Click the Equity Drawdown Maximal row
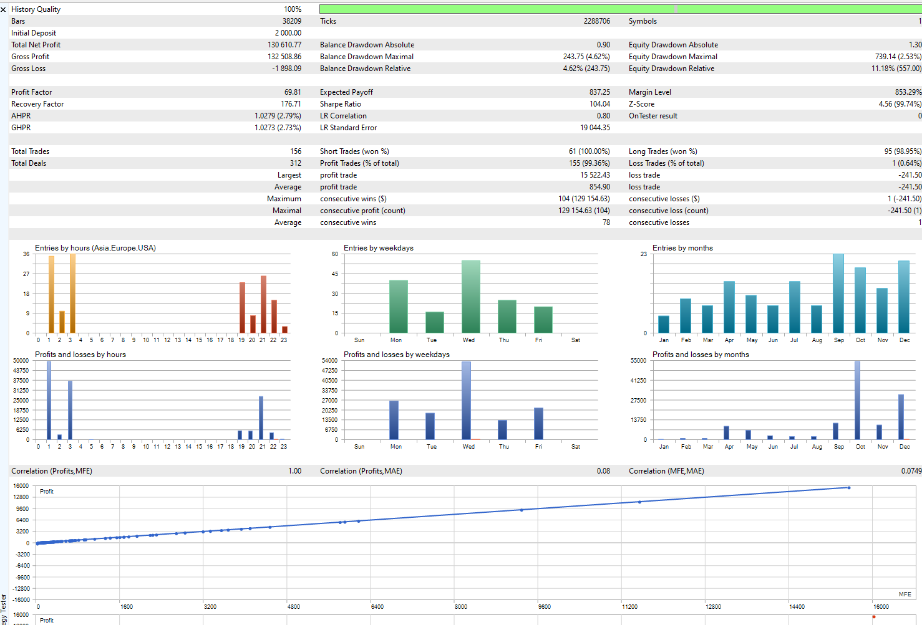 774,57
